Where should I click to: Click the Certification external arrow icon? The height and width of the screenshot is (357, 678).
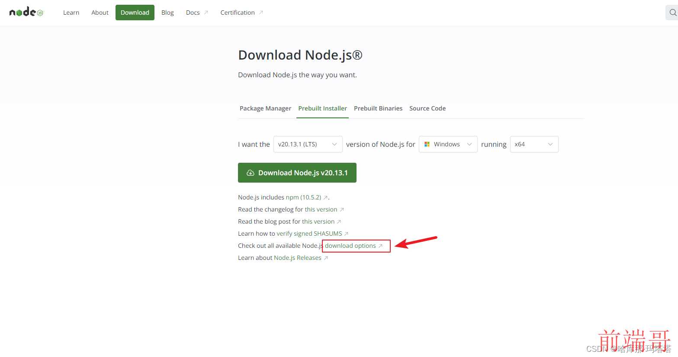261,13
